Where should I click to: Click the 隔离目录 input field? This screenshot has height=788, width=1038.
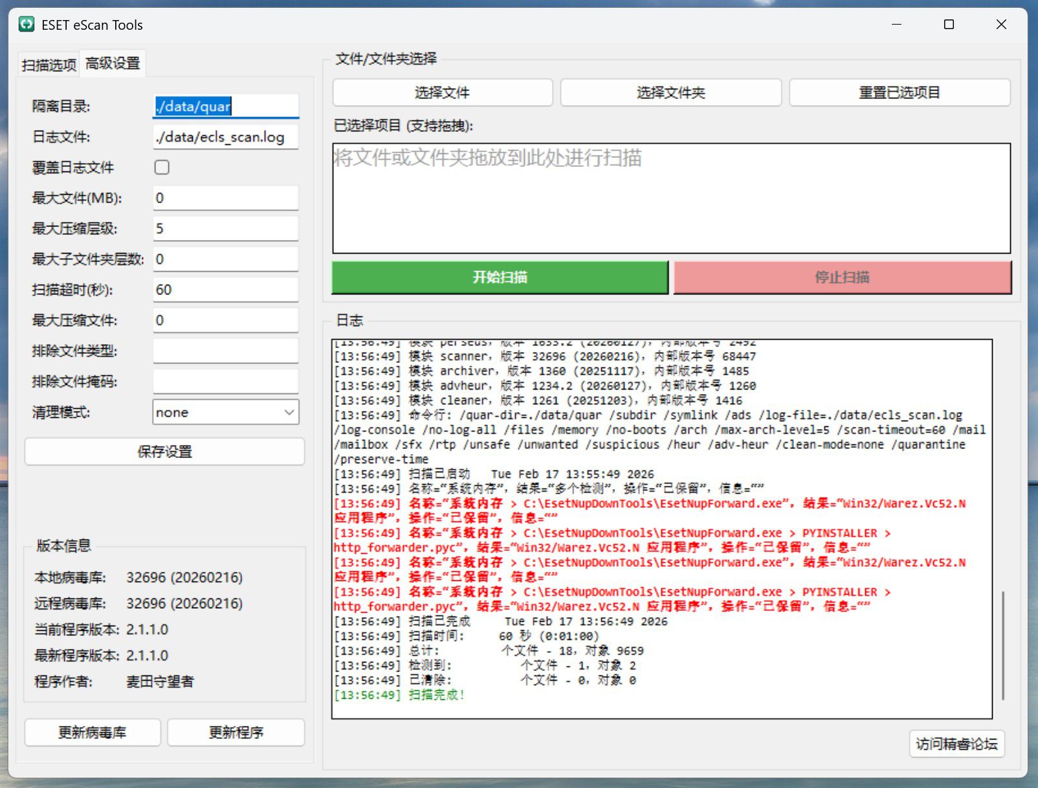(226, 106)
